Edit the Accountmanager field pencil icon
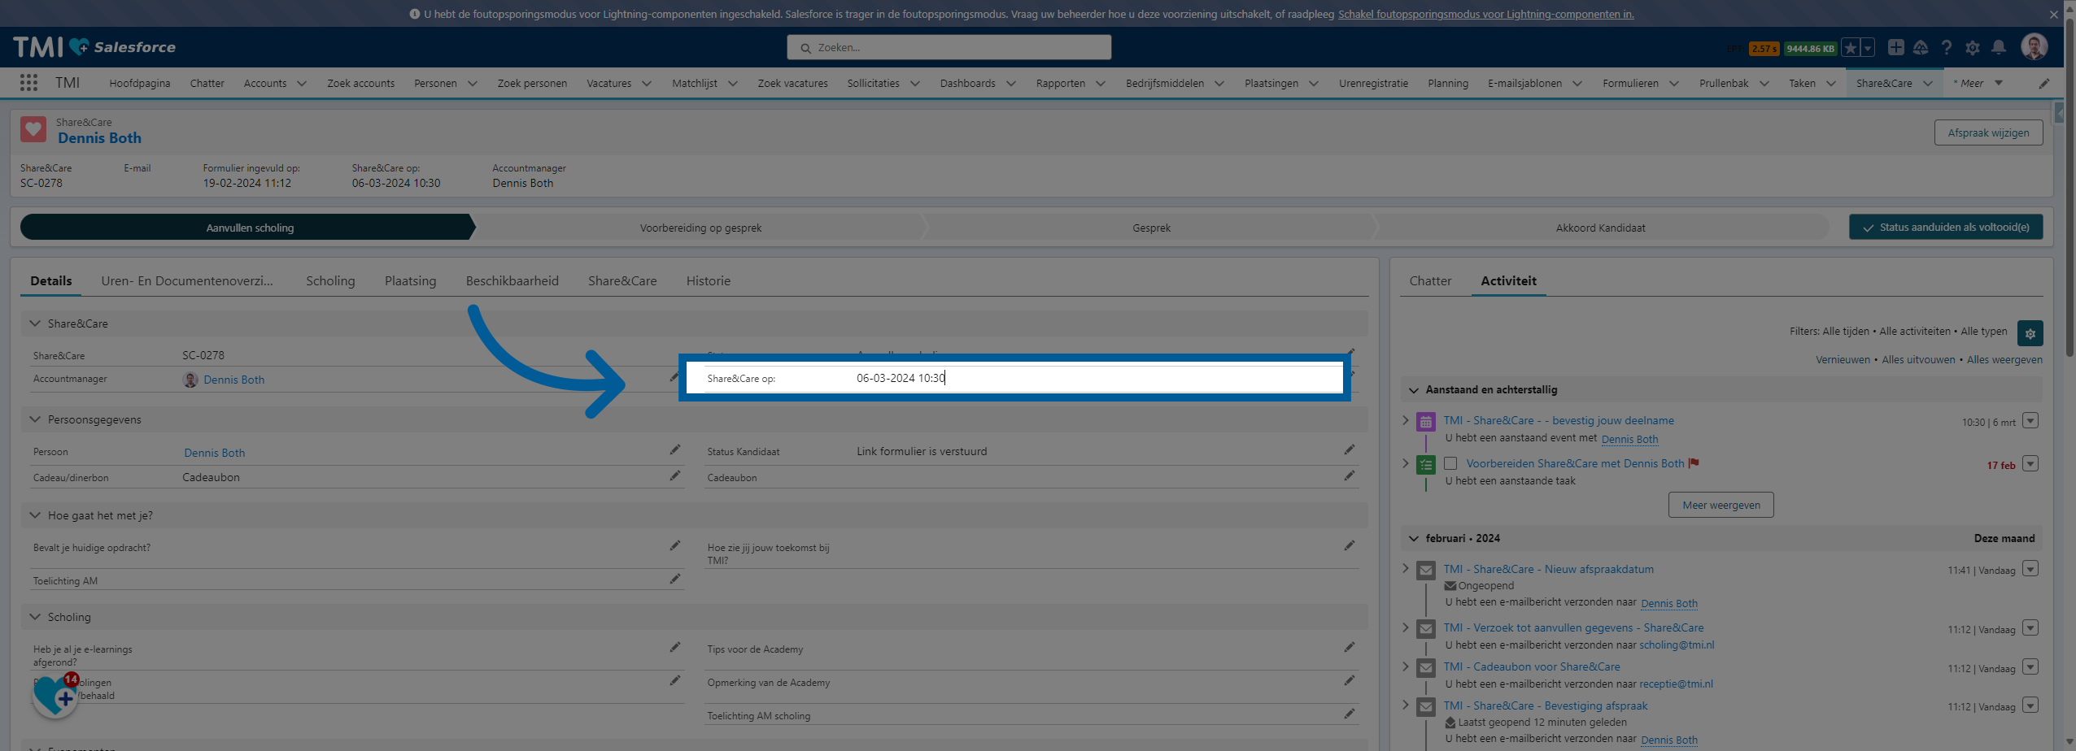The image size is (2076, 751). coord(674,377)
